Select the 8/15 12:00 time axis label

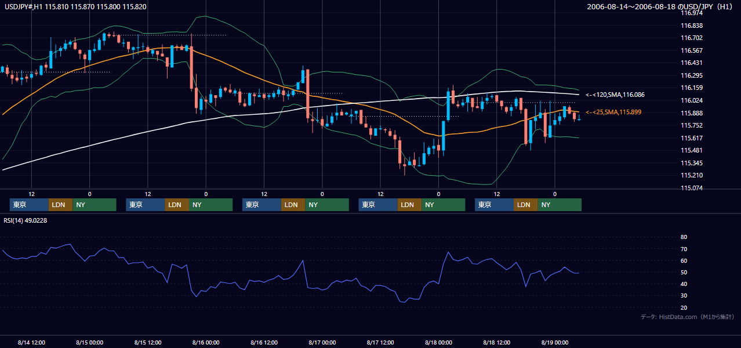[148, 342]
